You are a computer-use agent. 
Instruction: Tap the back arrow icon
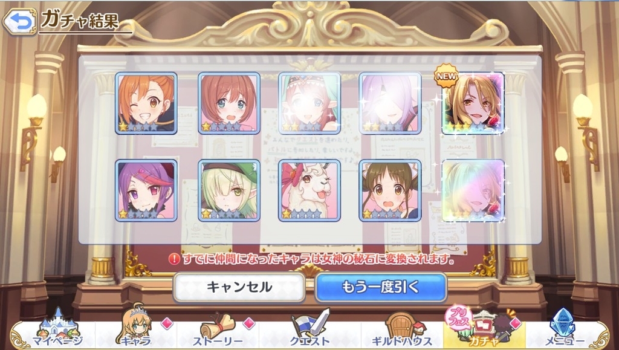click(x=20, y=22)
